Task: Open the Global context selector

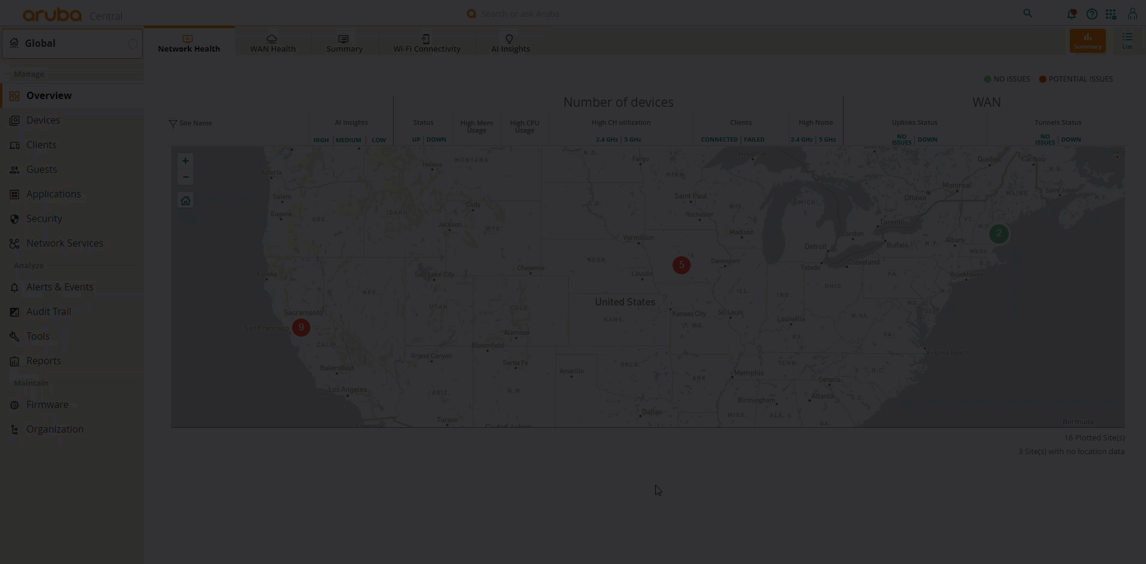Action: [72, 43]
